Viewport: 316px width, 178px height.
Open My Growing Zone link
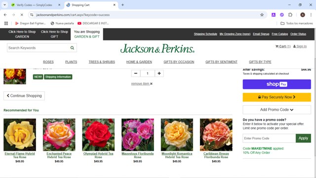[235, 34]
